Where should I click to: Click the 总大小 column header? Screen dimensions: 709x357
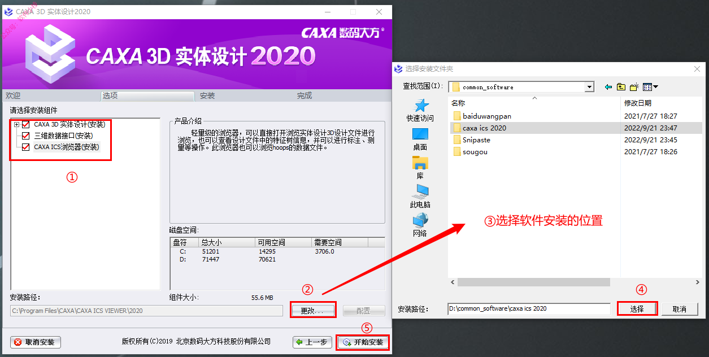(227, 242)
